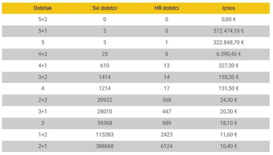Select the 4+2 row label

43,54
